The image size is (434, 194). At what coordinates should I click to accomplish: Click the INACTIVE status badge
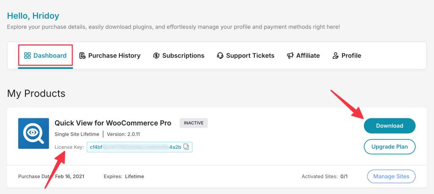[194, 123]
